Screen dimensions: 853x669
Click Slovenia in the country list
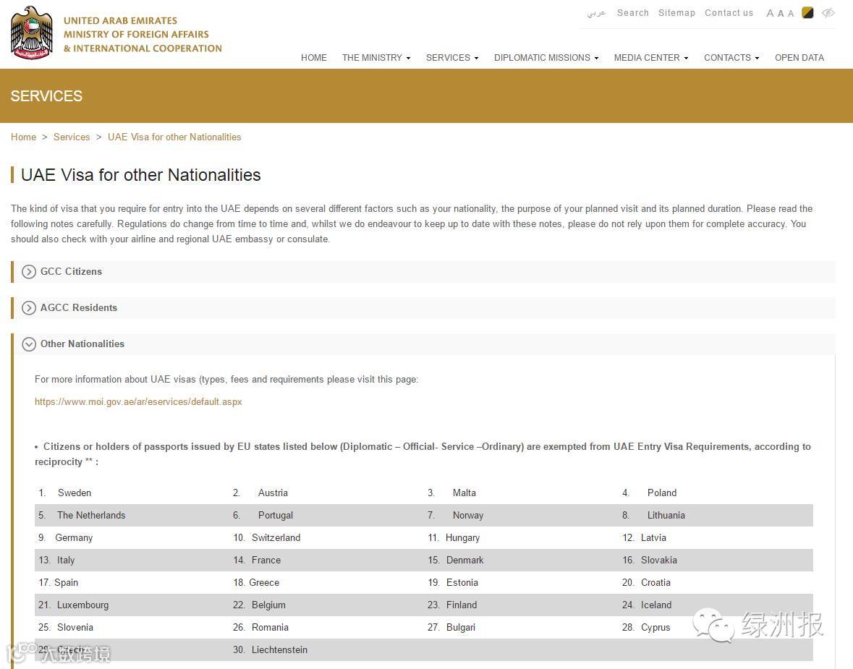click(75, 627)
